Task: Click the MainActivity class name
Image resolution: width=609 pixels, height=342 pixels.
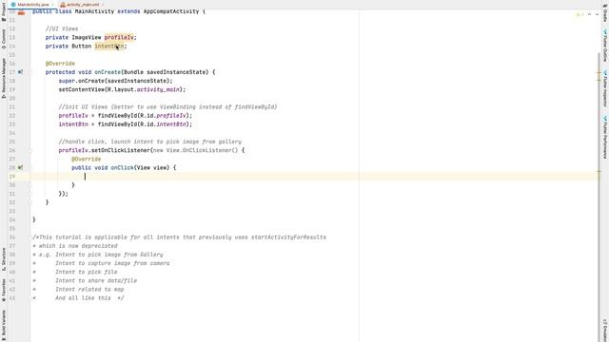Action: [94, 11]
